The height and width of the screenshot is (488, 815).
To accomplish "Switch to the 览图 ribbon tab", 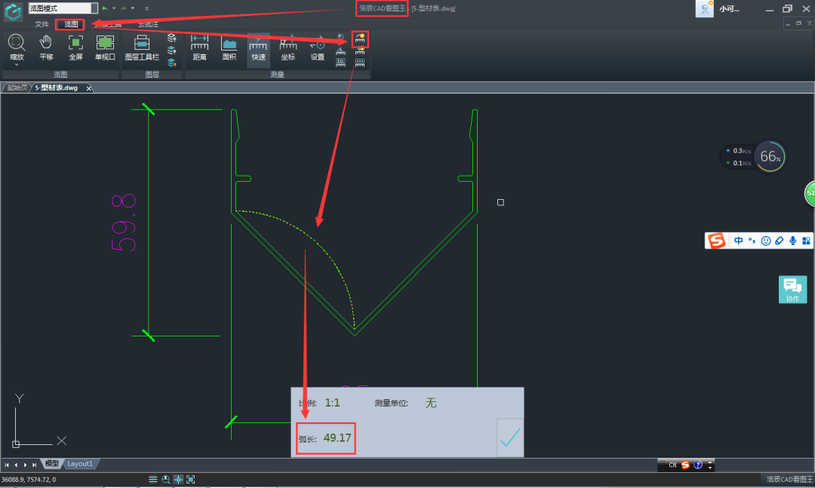I will [x=71, y=24].
